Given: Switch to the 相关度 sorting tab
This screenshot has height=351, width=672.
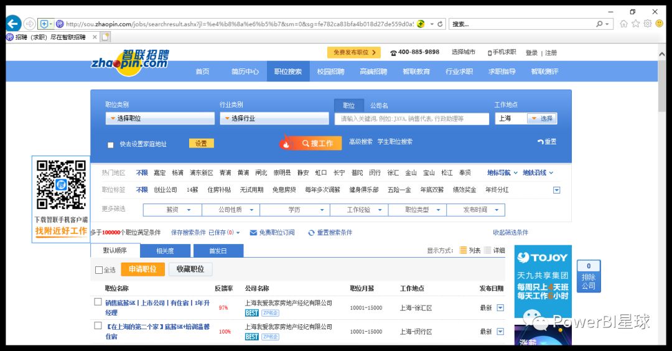Looking at the screenshot, I should (165, 251).
